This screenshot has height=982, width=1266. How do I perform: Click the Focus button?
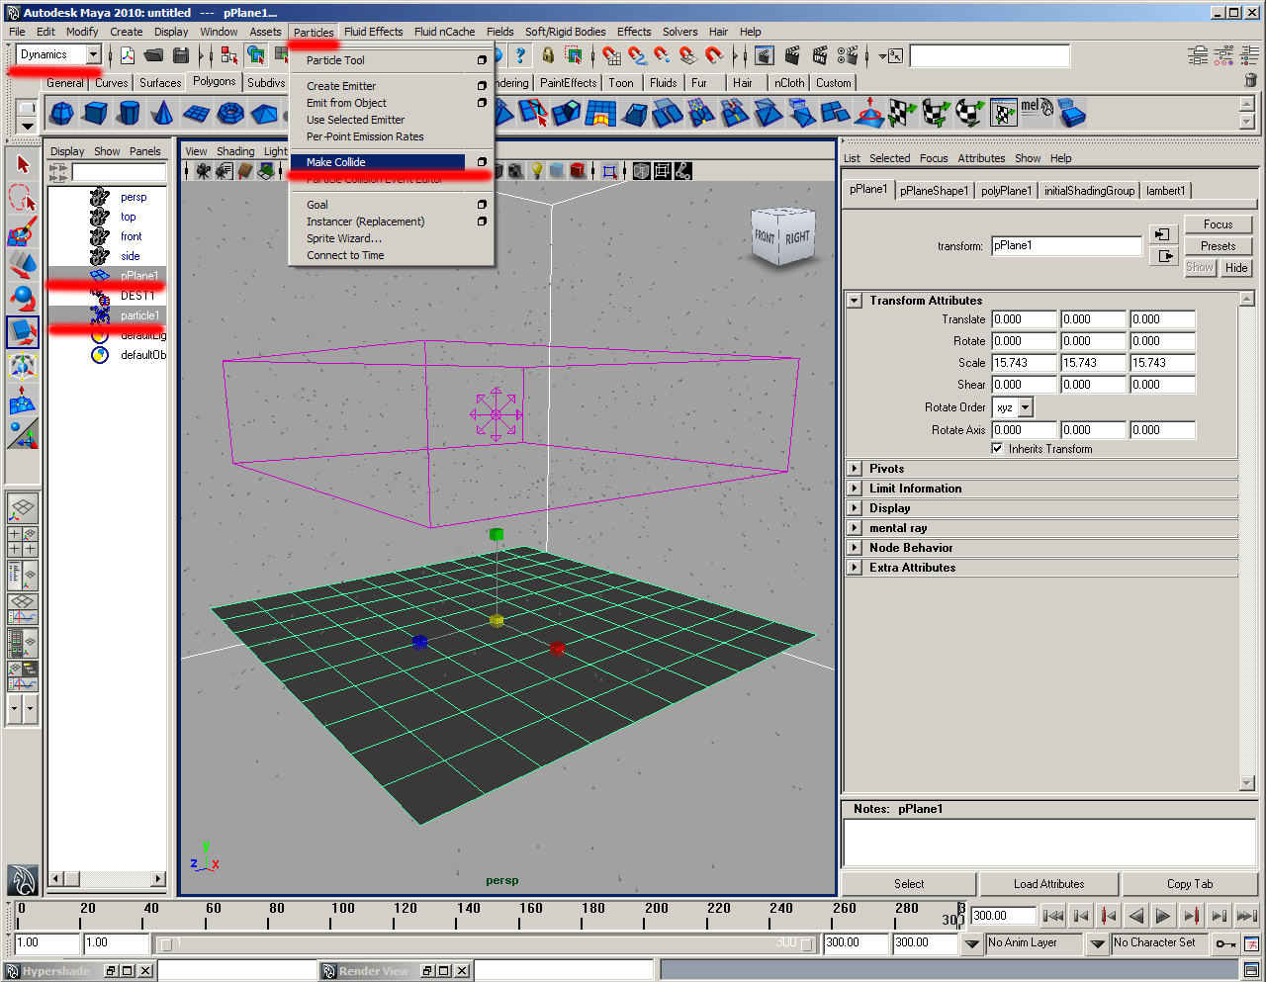click(1218, 224)
